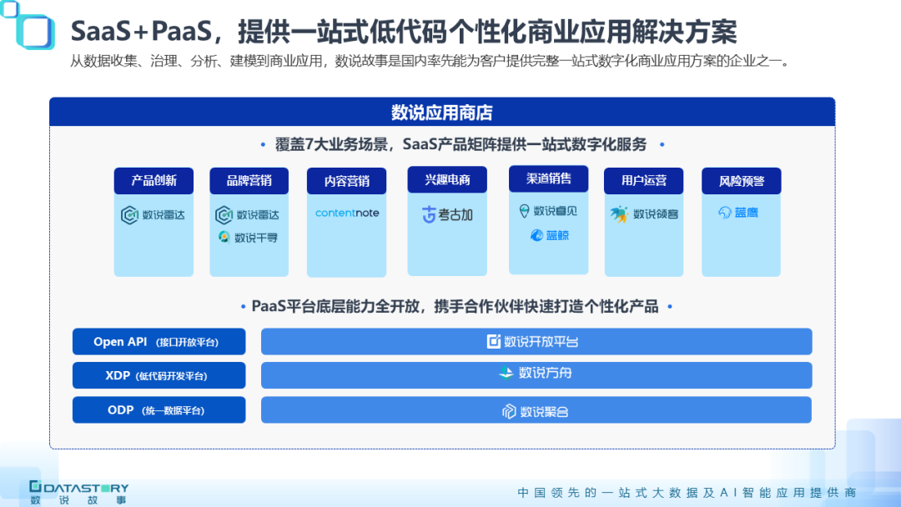The image size is (901, 507).
Task: Click the 数说聚合 hexagon icon
Action: [x=509, y=411]
